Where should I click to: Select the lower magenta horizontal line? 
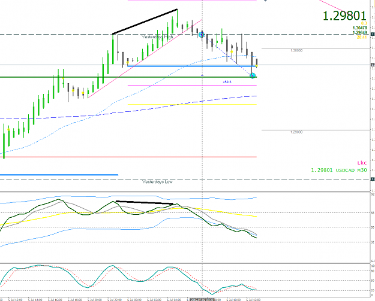tap(192, 85)
